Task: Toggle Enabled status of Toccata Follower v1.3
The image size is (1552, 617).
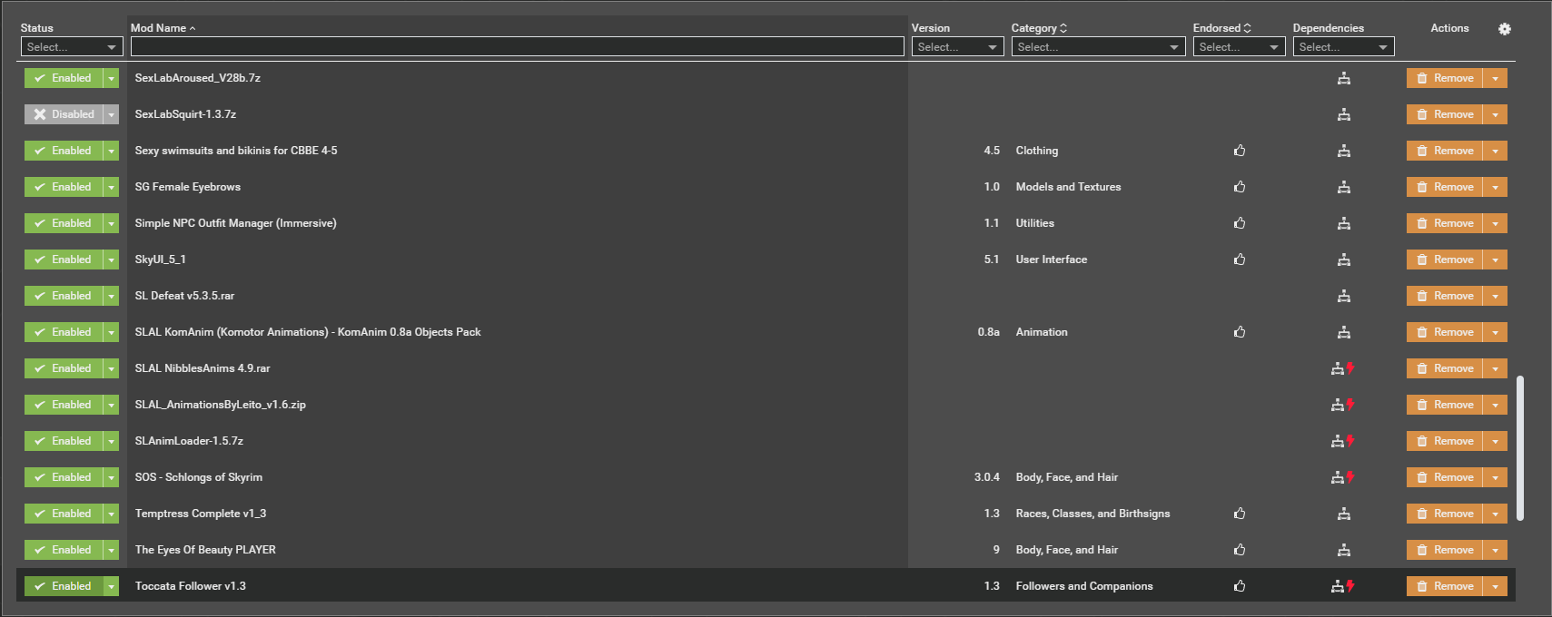Action: (64, 586)
